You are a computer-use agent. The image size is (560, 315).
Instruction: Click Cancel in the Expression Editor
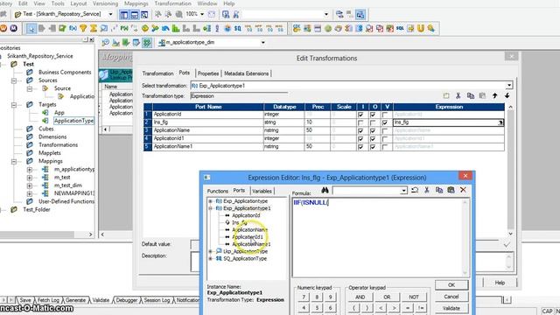451,297
